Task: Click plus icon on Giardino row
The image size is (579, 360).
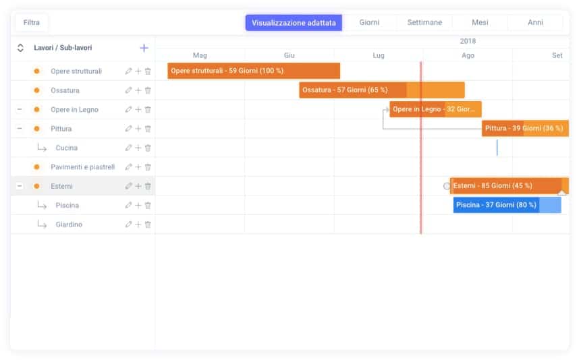Action: pyautogui.click(x=138, y=224)
